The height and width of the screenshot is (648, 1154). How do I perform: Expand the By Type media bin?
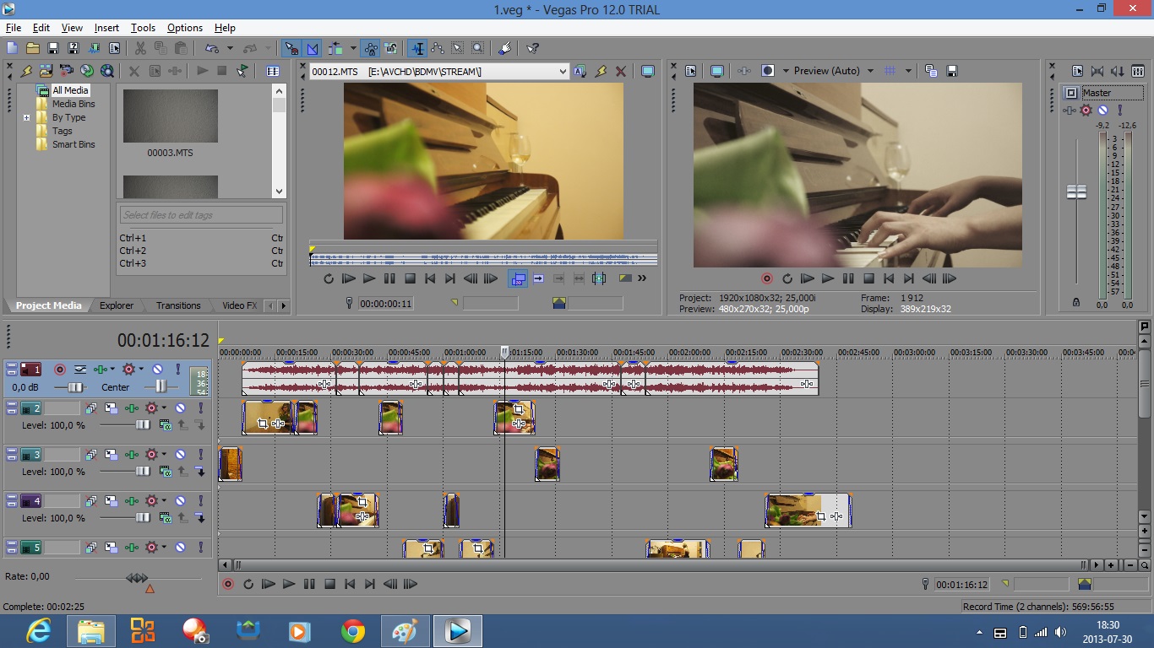26,117
